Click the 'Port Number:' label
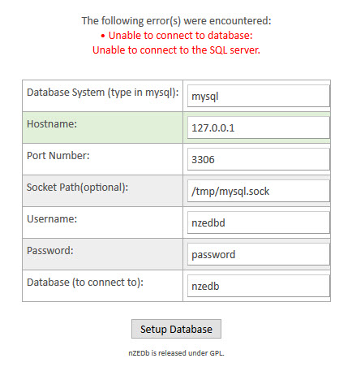This screenshot has width=352, height=367. point(58,156)
